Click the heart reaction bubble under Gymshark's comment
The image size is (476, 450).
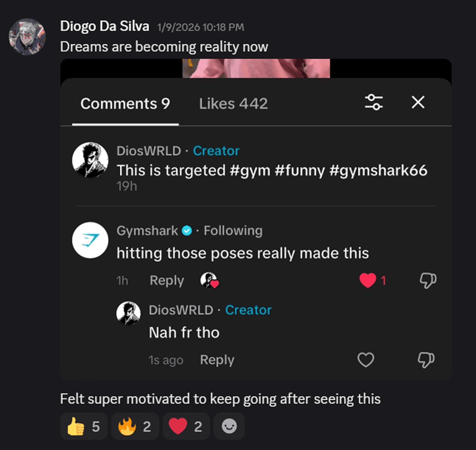(x=208, y=281)
